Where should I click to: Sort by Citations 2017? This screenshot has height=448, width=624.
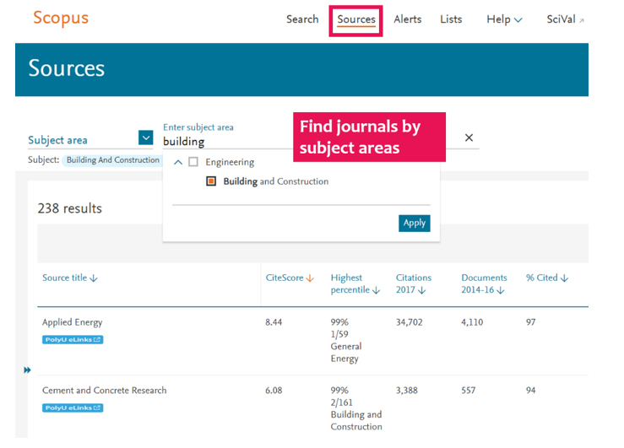click(414, 283)
